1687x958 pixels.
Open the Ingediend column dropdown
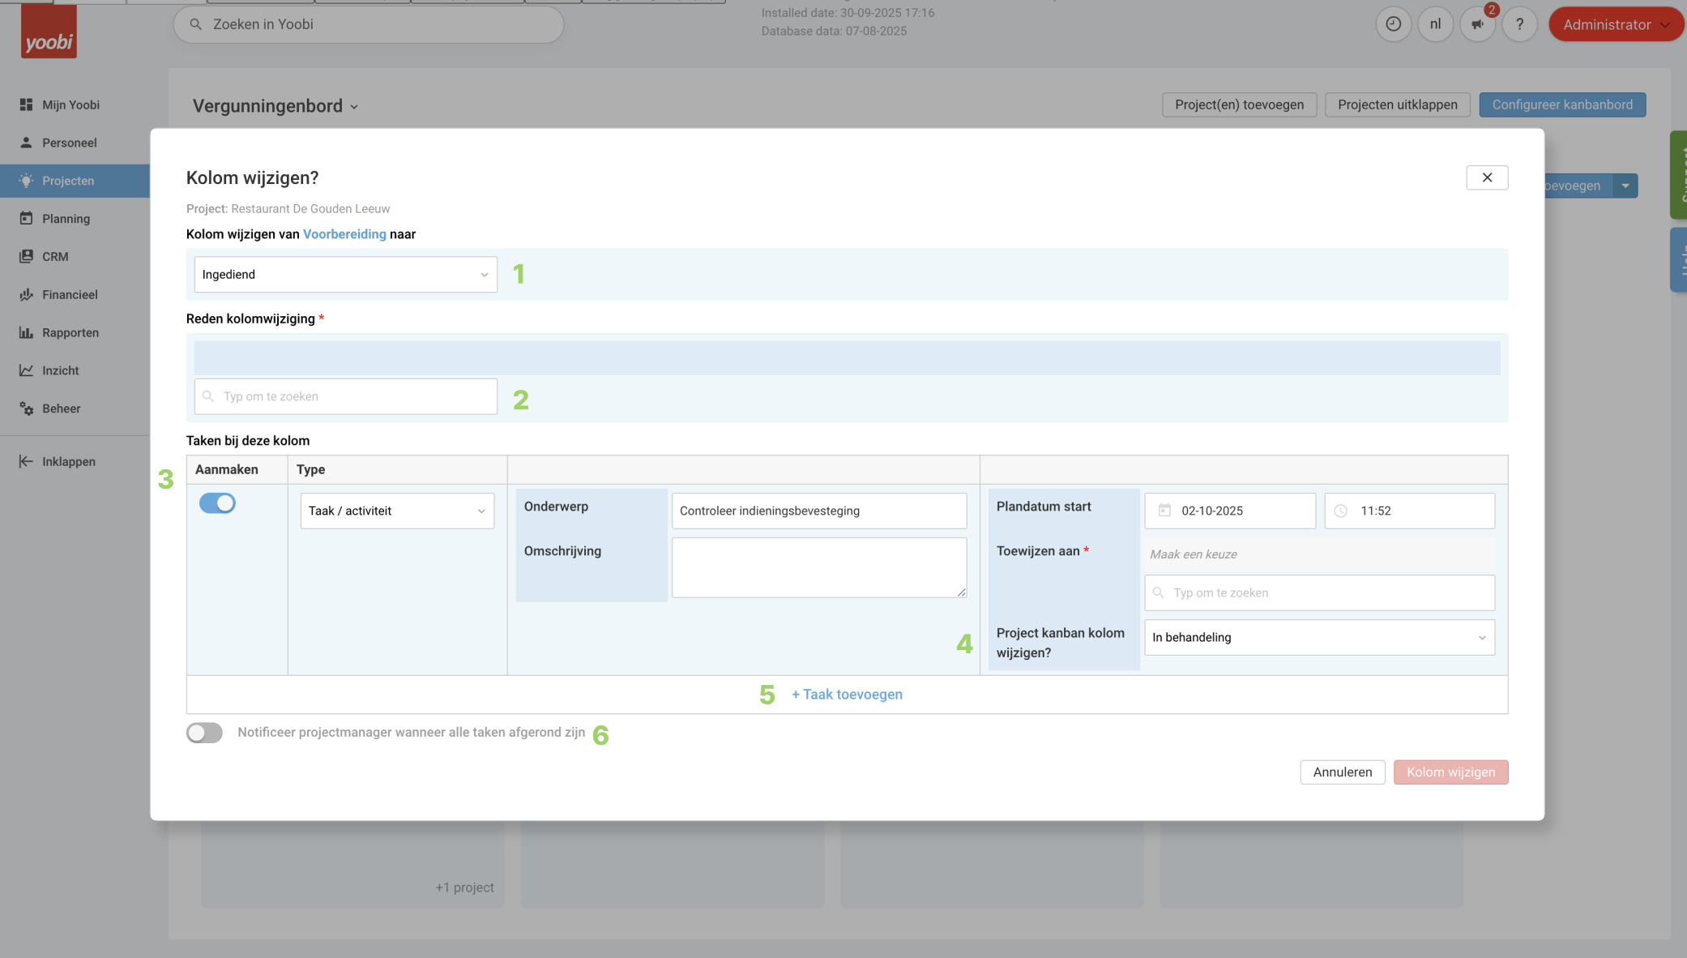point(345,275)
